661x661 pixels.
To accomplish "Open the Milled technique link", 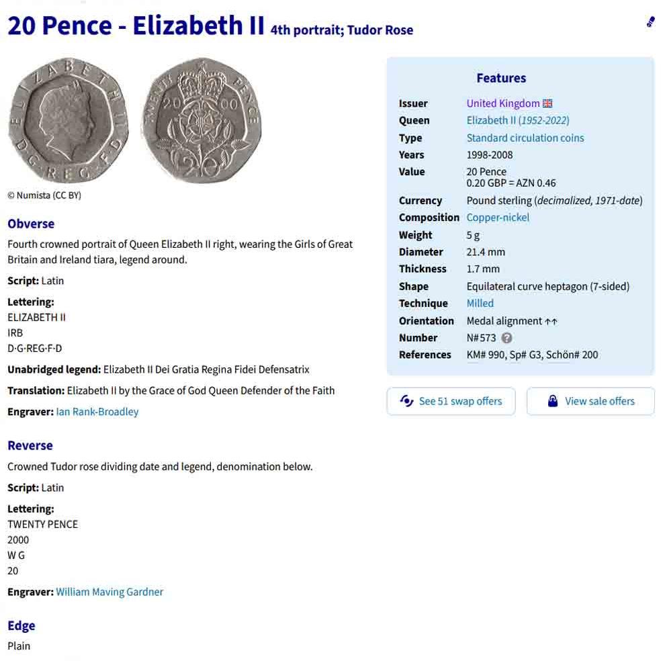I will (480, 304).
